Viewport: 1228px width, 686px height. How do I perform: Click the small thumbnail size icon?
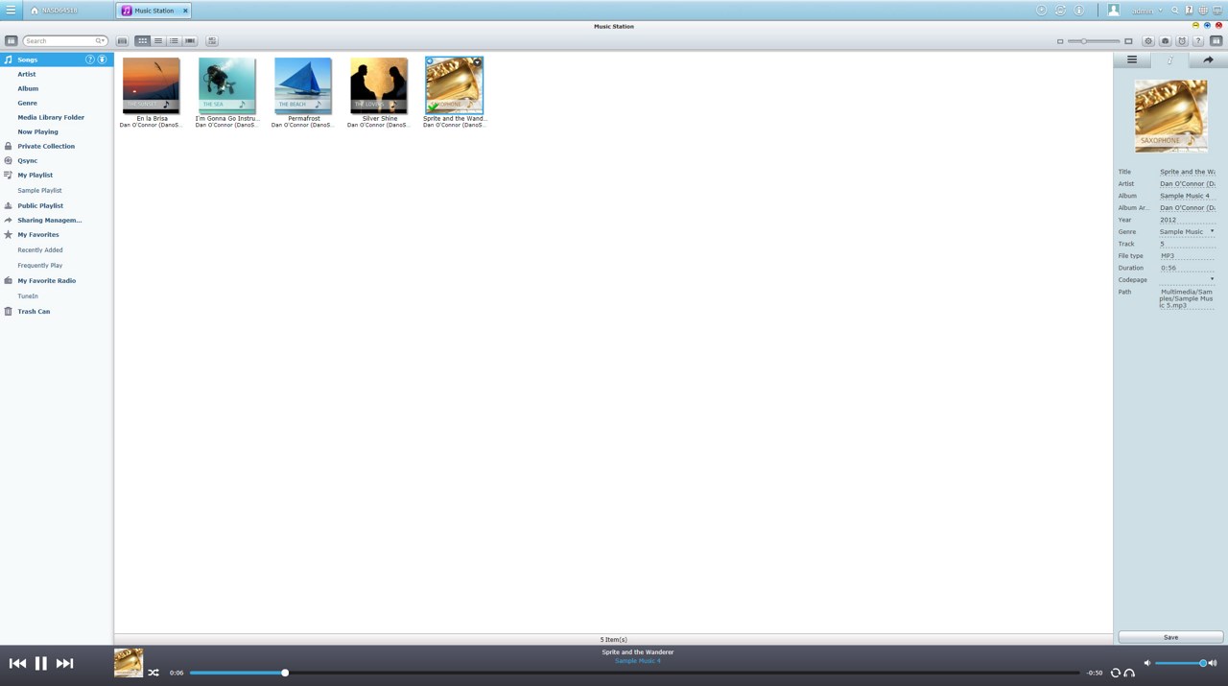[1060, 41]
